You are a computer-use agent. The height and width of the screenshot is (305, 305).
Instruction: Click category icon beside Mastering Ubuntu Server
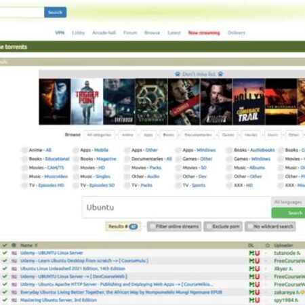14,300
